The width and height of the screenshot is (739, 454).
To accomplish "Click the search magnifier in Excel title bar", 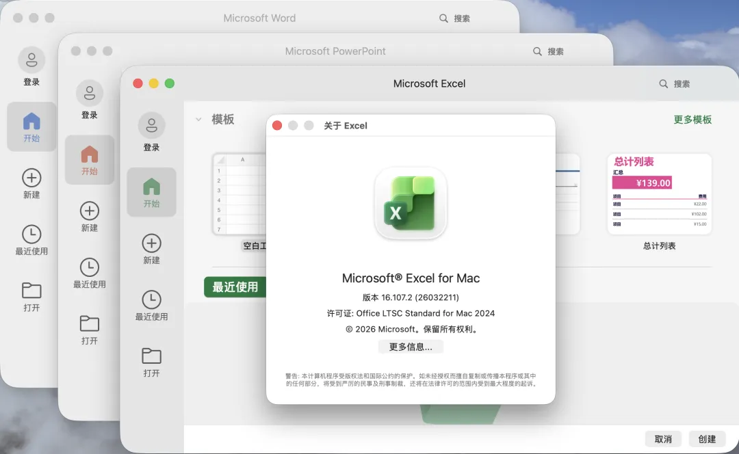I will [x=663, y=84].
